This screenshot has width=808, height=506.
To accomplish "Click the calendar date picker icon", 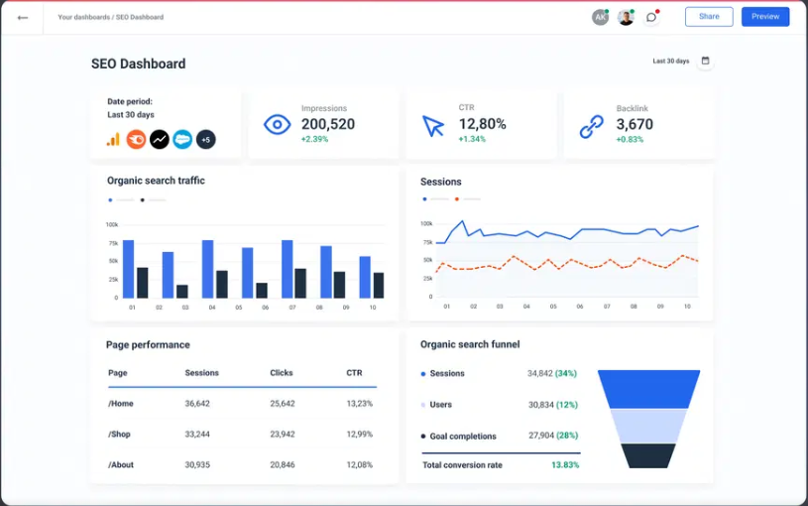I will point(706,61).
